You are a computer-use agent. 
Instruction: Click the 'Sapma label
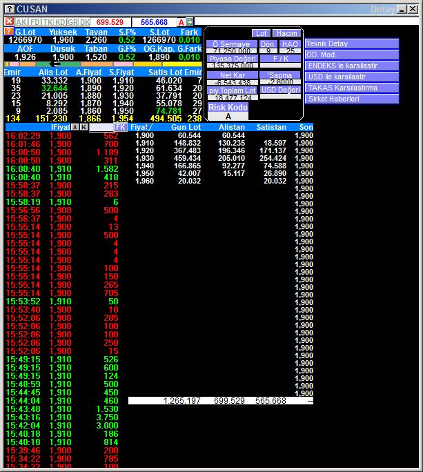(x=280, y=75)
